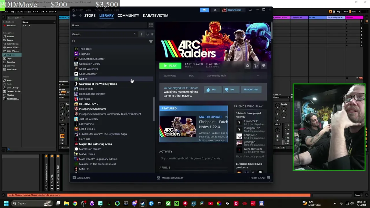Select Sounds category in Ableton browser

pos(10,36)
